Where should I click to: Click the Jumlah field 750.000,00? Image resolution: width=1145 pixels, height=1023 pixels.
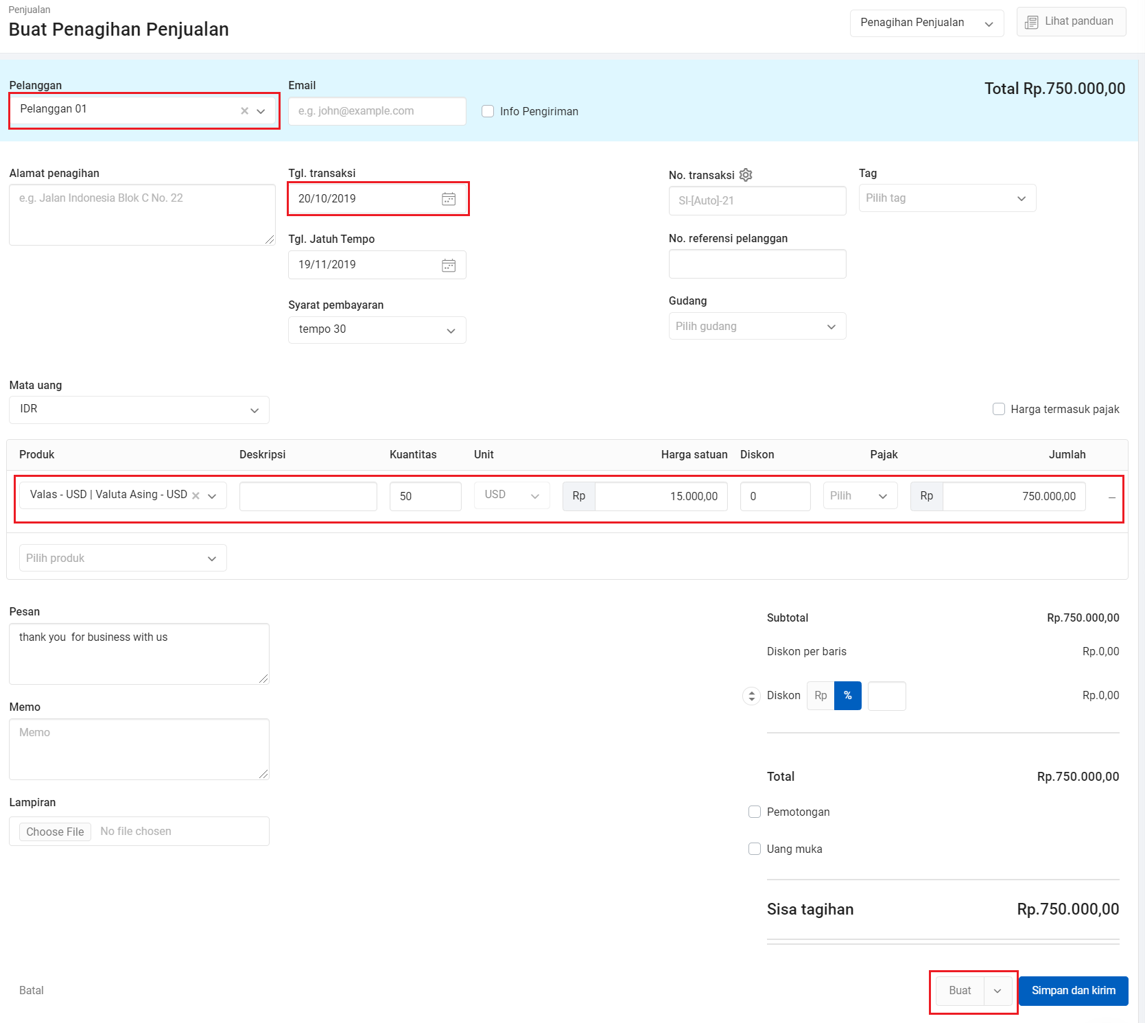click(1014, 496)
